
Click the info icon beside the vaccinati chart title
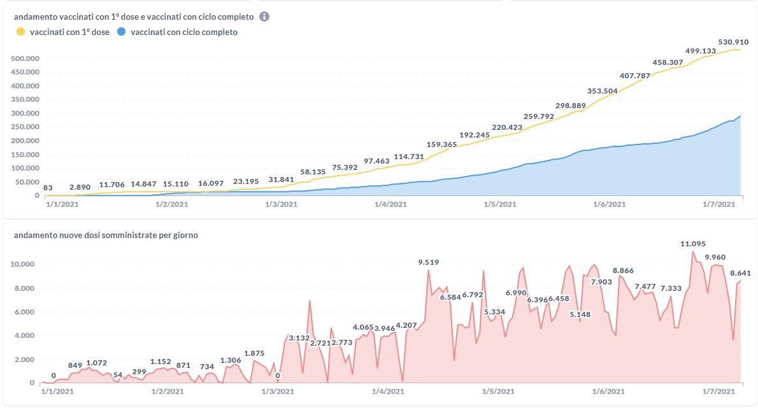[x=264, y=17]
